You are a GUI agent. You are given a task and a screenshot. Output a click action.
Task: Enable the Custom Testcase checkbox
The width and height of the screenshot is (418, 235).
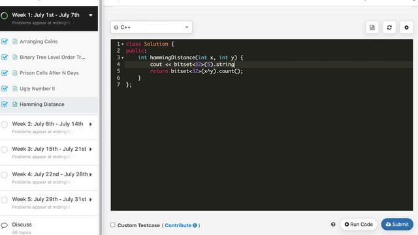[113, 225]
